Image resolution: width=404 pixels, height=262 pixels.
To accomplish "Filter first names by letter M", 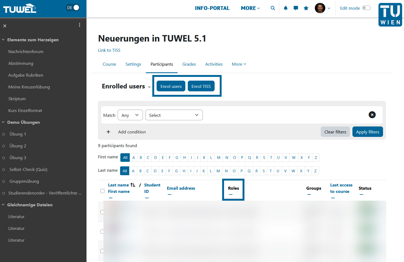I will point(218,158).
